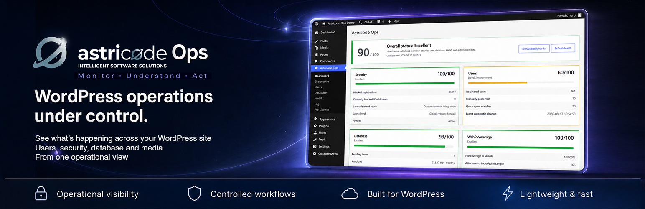Click the Posts pin icon in sidebar
The height and width of the screenshot is (209, 645).
(317, 41)
